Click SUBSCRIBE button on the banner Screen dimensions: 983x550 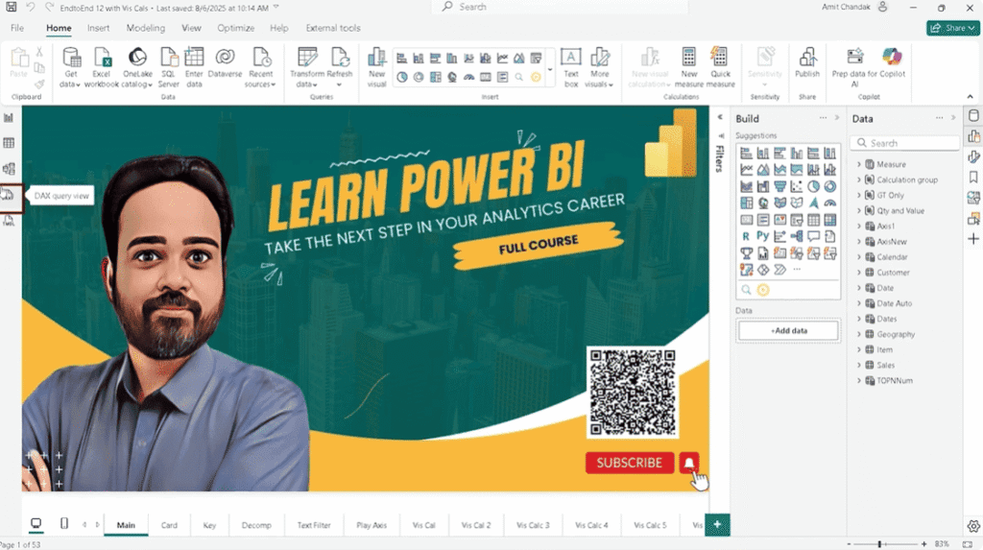[630, 463]
